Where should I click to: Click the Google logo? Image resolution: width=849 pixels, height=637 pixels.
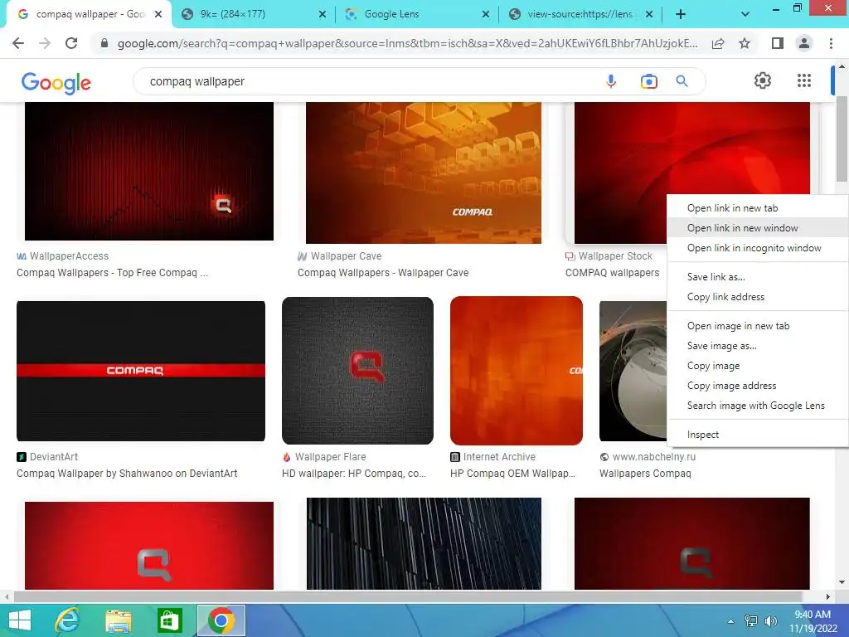click(x=56, y=83)
